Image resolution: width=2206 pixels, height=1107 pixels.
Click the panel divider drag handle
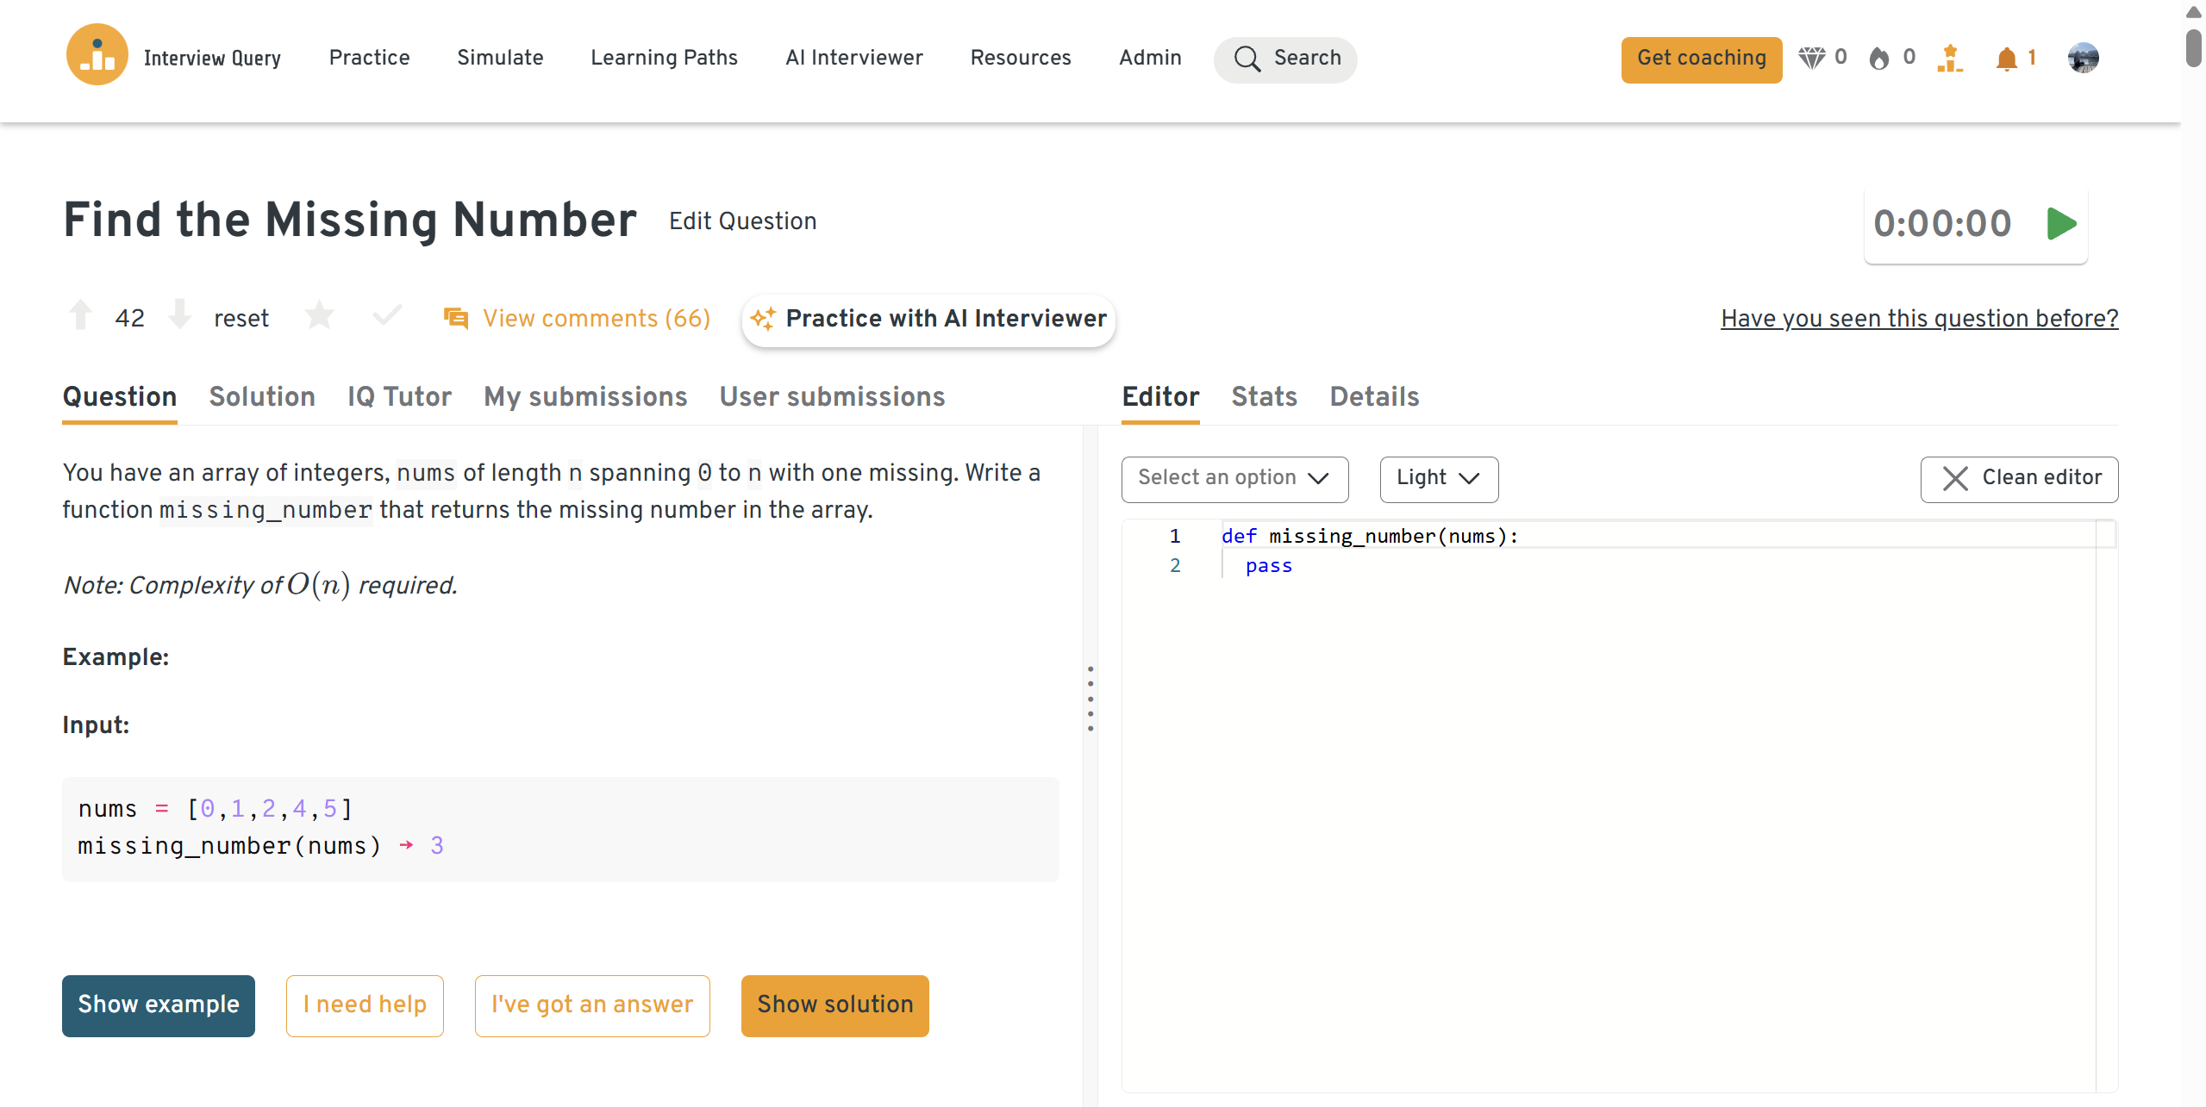(1091, 698)
